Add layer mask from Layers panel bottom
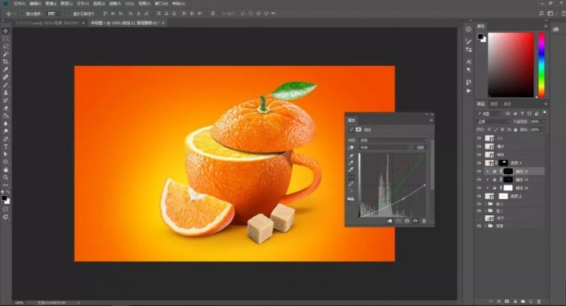The width and height of the screenshot is (566, 306). [x=507, y=301]
